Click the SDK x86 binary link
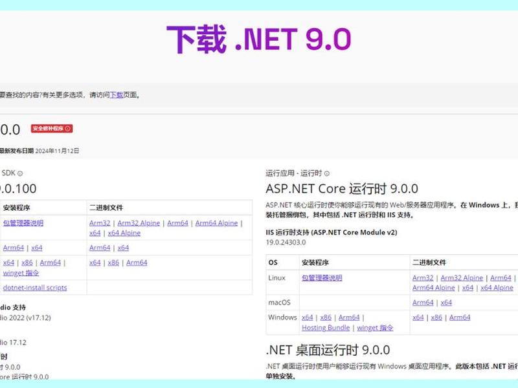The image size is (518, 388). point(113,263)
